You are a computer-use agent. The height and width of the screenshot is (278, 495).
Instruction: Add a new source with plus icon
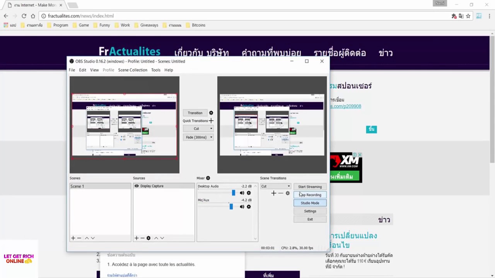[136, 238]
